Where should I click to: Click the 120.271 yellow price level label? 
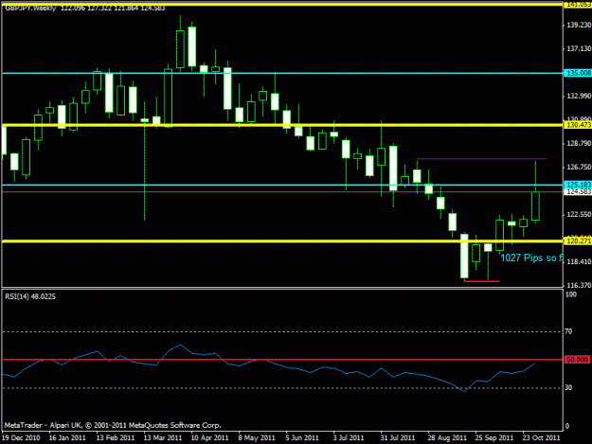(578, 240)
